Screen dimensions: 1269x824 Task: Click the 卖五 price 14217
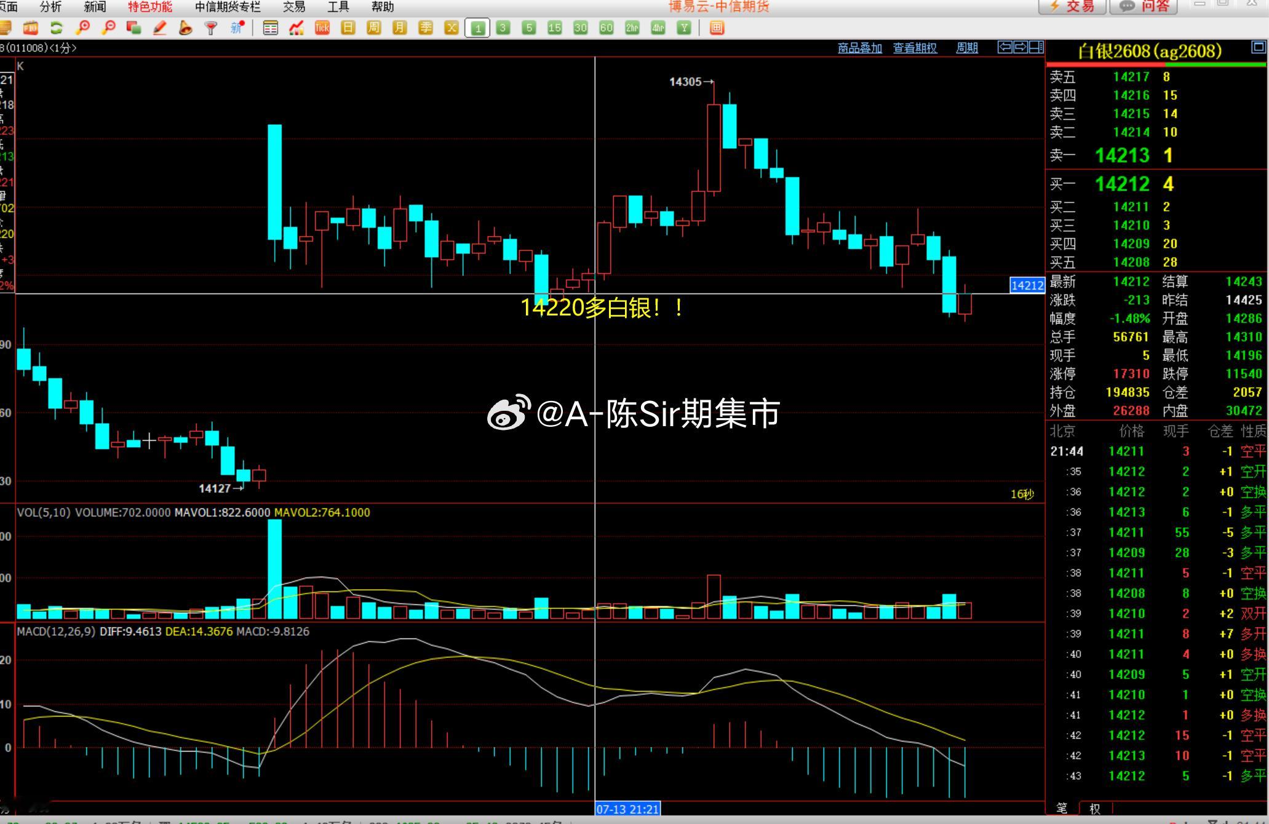click(1131, 77)
